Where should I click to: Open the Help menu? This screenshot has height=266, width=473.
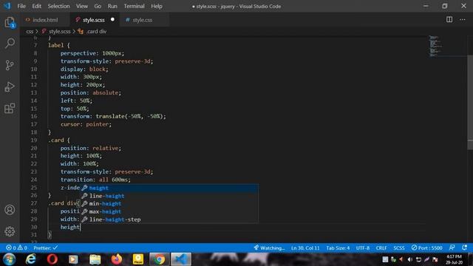[157, 6]
